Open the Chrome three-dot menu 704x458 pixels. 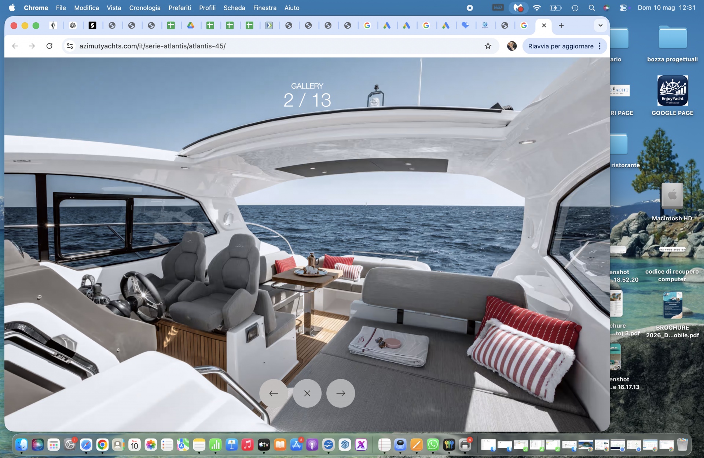coord(599,46)
